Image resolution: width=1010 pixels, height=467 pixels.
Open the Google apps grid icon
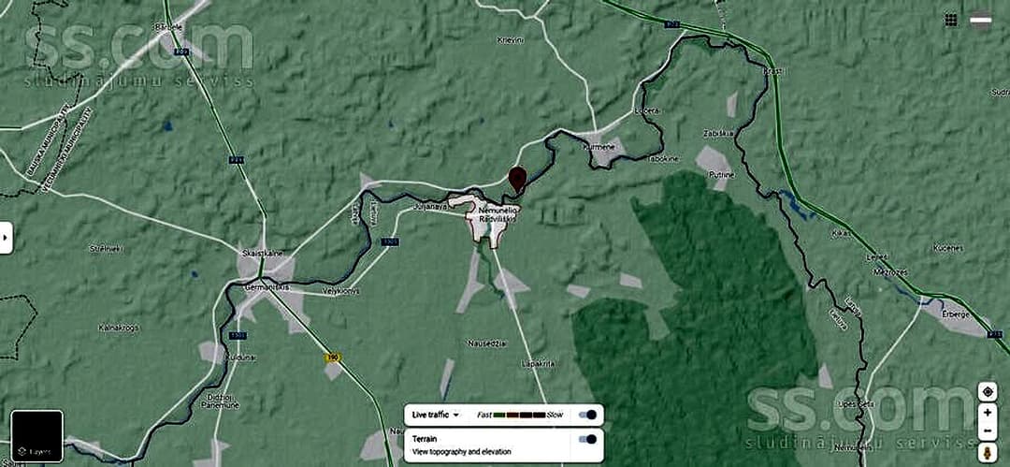tap(950, 20)
